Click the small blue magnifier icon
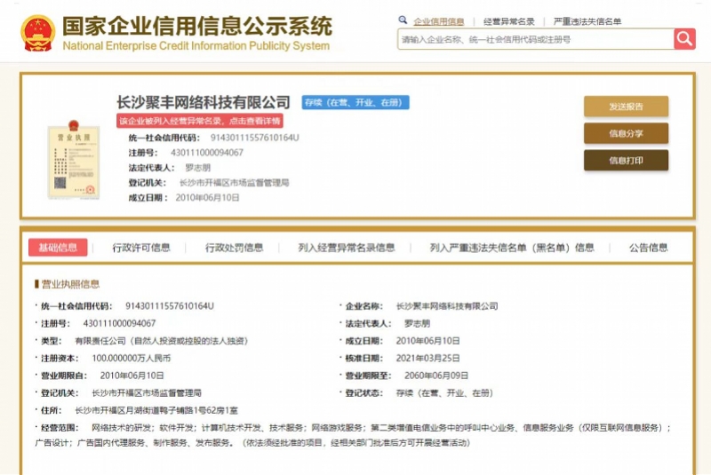The width and height of the screenshot is (711, 475). [403, 20]
